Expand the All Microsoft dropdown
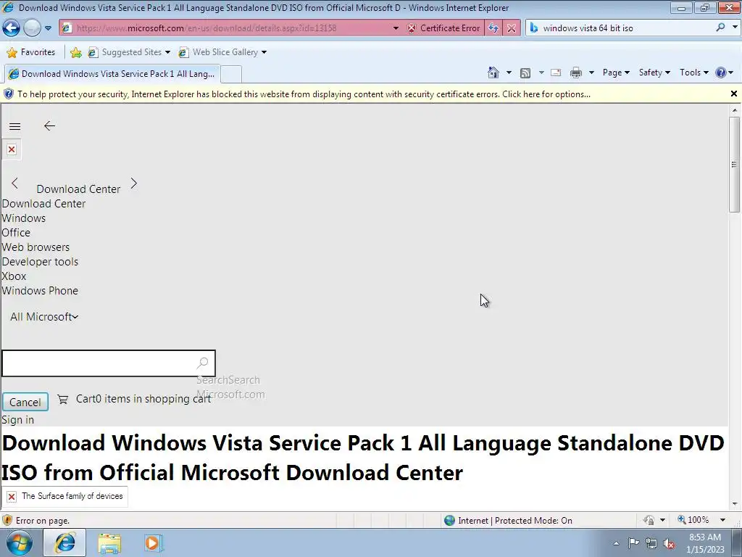 (x=44, y=317)
